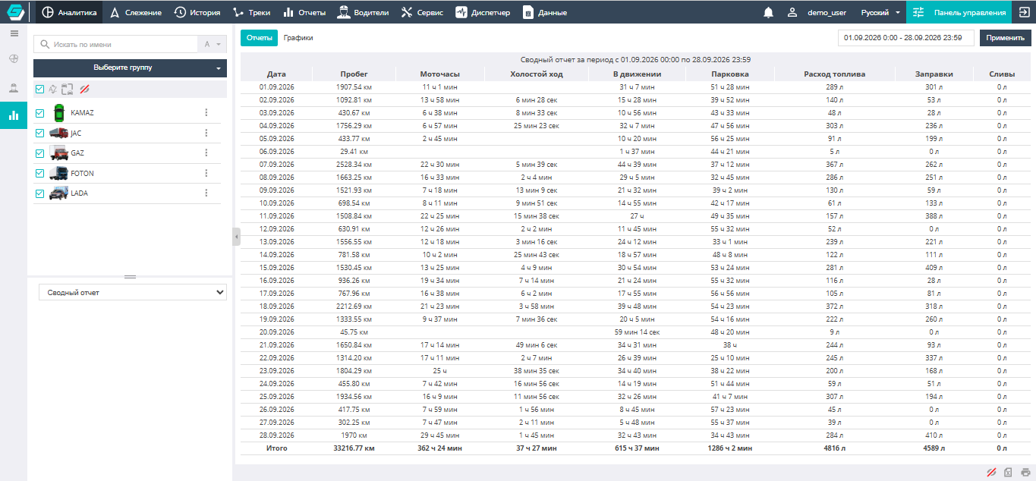Screen dimensions: 1036x481
Task: Open the three-dot menu for GAZ
Action: (x=206, y=152)
